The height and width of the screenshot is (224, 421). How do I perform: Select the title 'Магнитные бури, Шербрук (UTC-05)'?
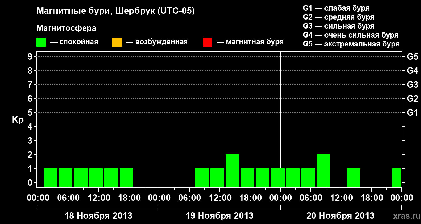coord(116,11)
